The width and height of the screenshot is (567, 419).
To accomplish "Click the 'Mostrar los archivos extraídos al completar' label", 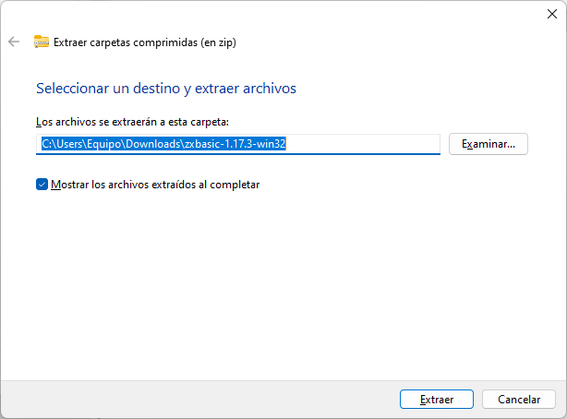I will [x=155, y=185].
